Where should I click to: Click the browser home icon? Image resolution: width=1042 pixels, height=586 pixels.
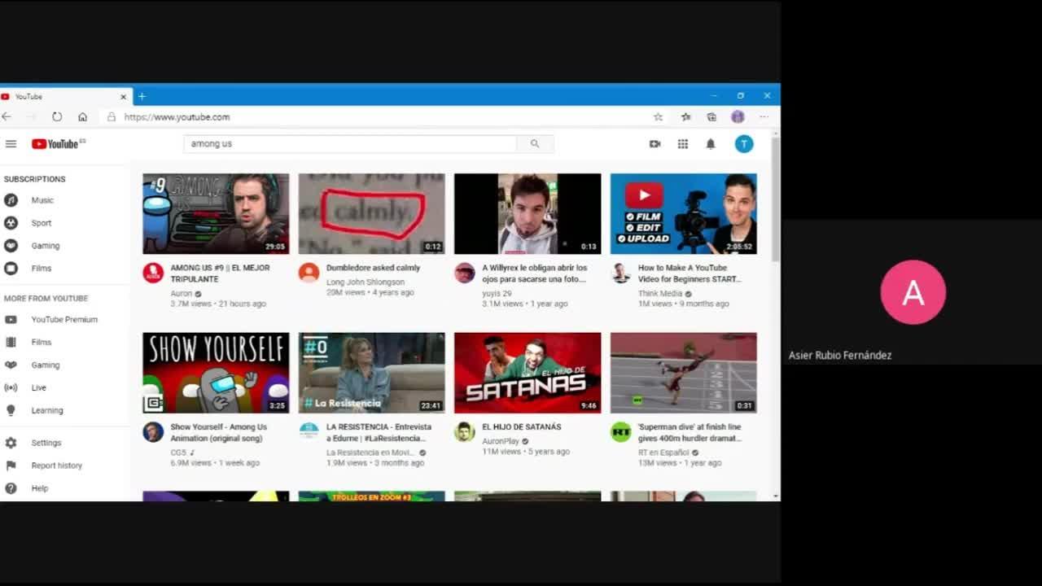coord(82,117)
